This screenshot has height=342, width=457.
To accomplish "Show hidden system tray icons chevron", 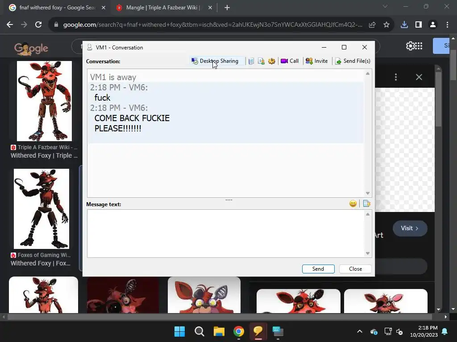I will tap(360, 331).
